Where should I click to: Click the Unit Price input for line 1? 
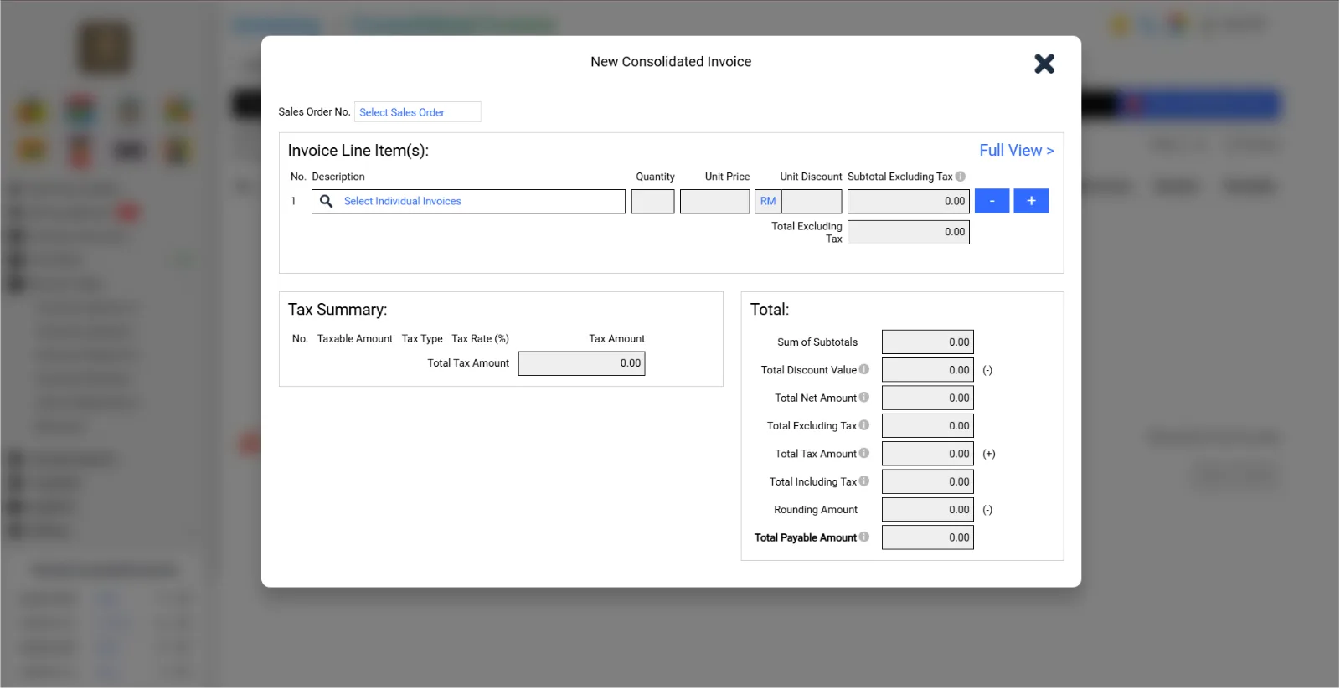[714, 202]
